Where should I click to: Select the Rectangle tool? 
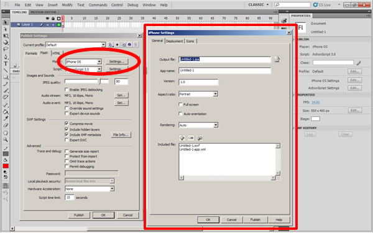(6, 77)
